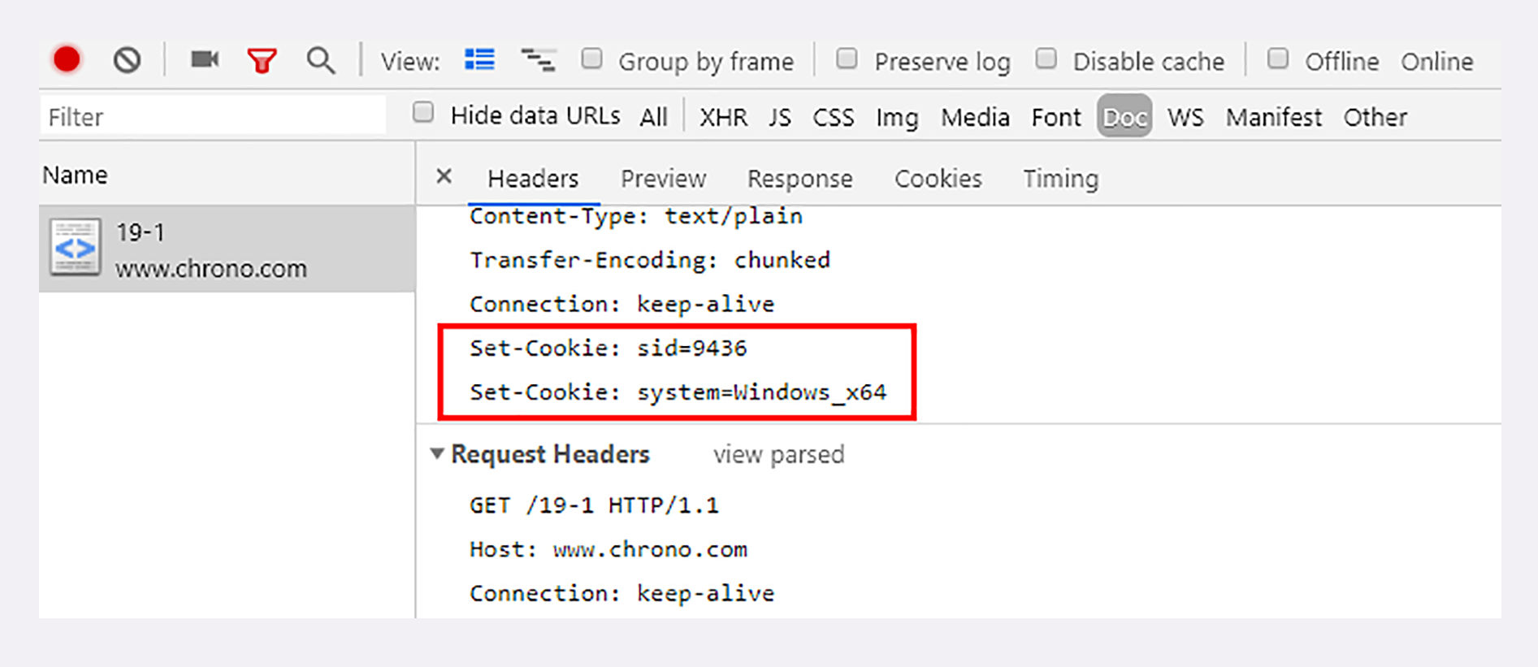Open the Cookies tab

coord(938,179)
